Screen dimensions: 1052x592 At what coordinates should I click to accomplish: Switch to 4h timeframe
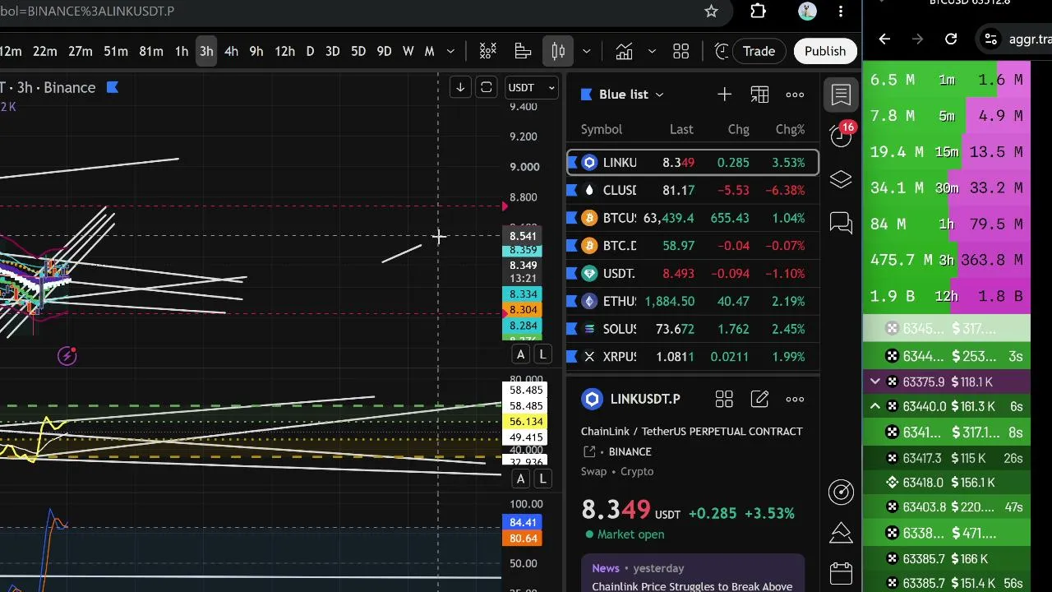click(231, 51)
